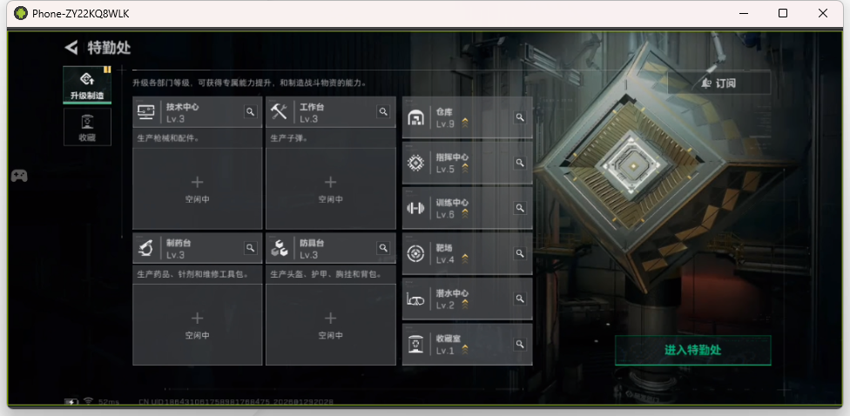This screenshot has width=850, height=416.
Task: Click the 技术中心 magnifier icon
Action: tap(250, 111)
